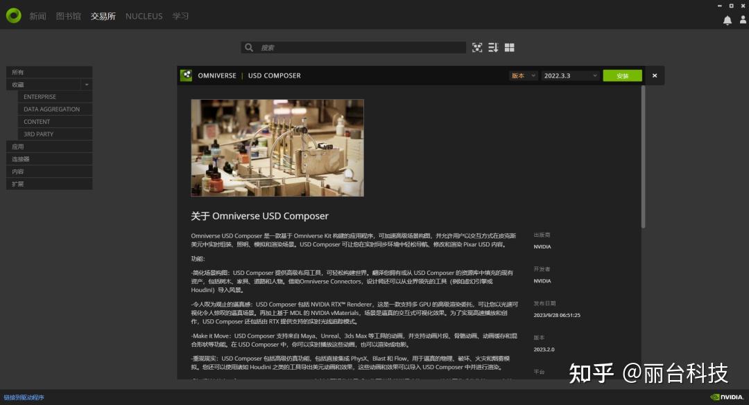Screen dimensions: 749x405
Task: Click the search magnifier icon
Action: [249, 47]
